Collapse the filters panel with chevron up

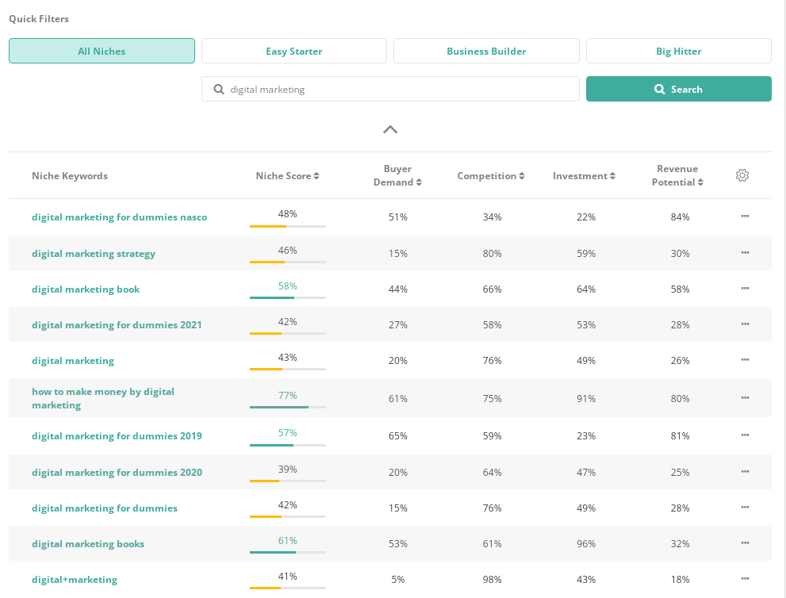[x=389, y=129]
